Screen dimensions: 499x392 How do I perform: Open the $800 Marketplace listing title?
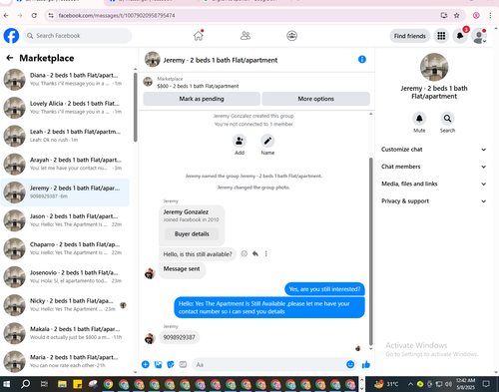(198, 86)
